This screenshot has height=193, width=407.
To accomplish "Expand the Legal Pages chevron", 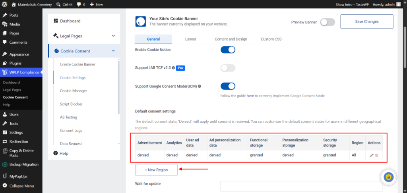I will coord(113,36).
